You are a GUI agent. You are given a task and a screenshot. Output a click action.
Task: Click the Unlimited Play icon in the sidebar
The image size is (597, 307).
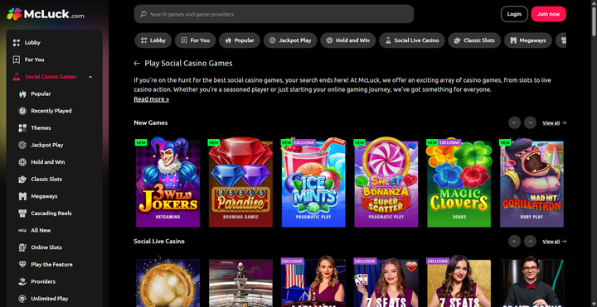22,299
